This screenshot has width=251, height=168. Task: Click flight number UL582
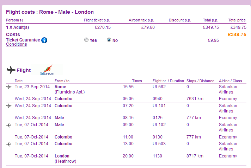pos(159,87)
